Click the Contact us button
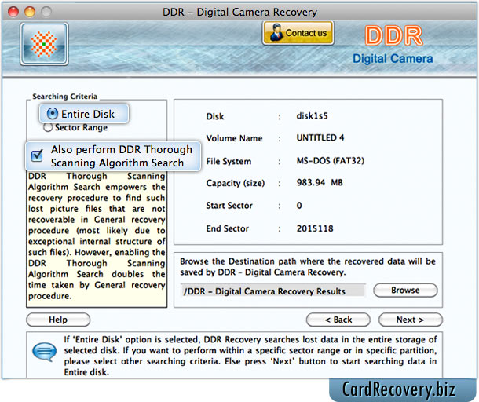The width and height of the screenshot is (479, 402). click(298, 33)
